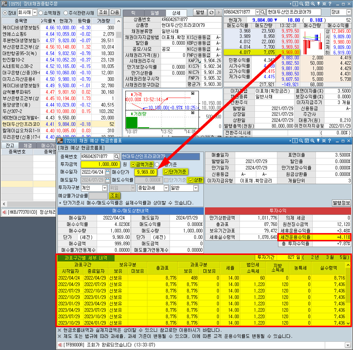Screen dimensions: 353x350
Task: Click left arrow of 잔고 horizontal scrollbar
Action: 4,204
